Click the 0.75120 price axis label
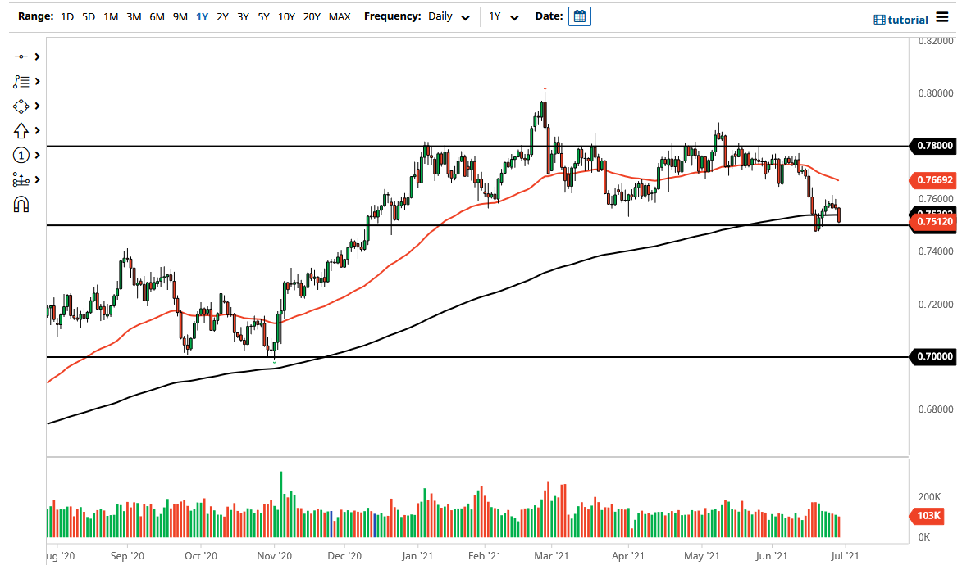 pyautogui.click(x=932, y=221)
